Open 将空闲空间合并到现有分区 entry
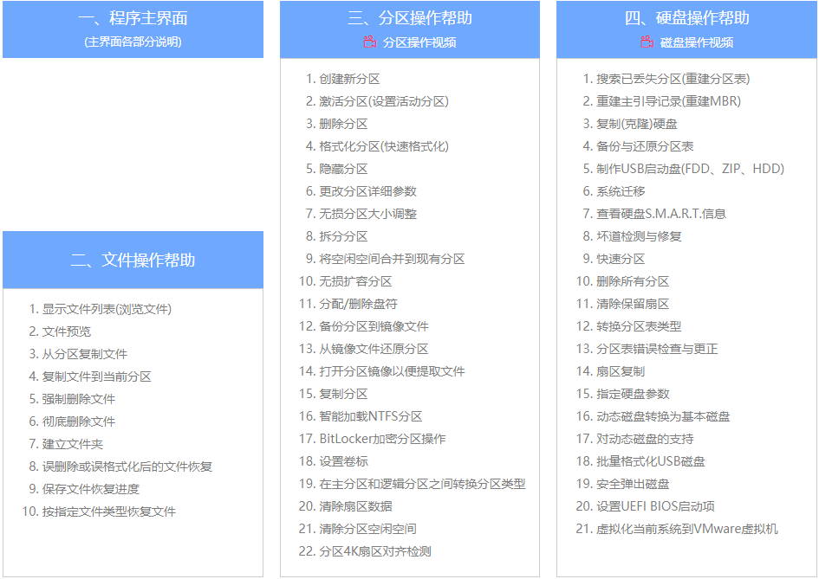This screenshot has height=579, width=819. (392, 259)
